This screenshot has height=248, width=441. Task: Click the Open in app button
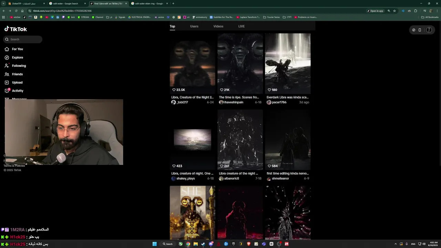[375, 11]
